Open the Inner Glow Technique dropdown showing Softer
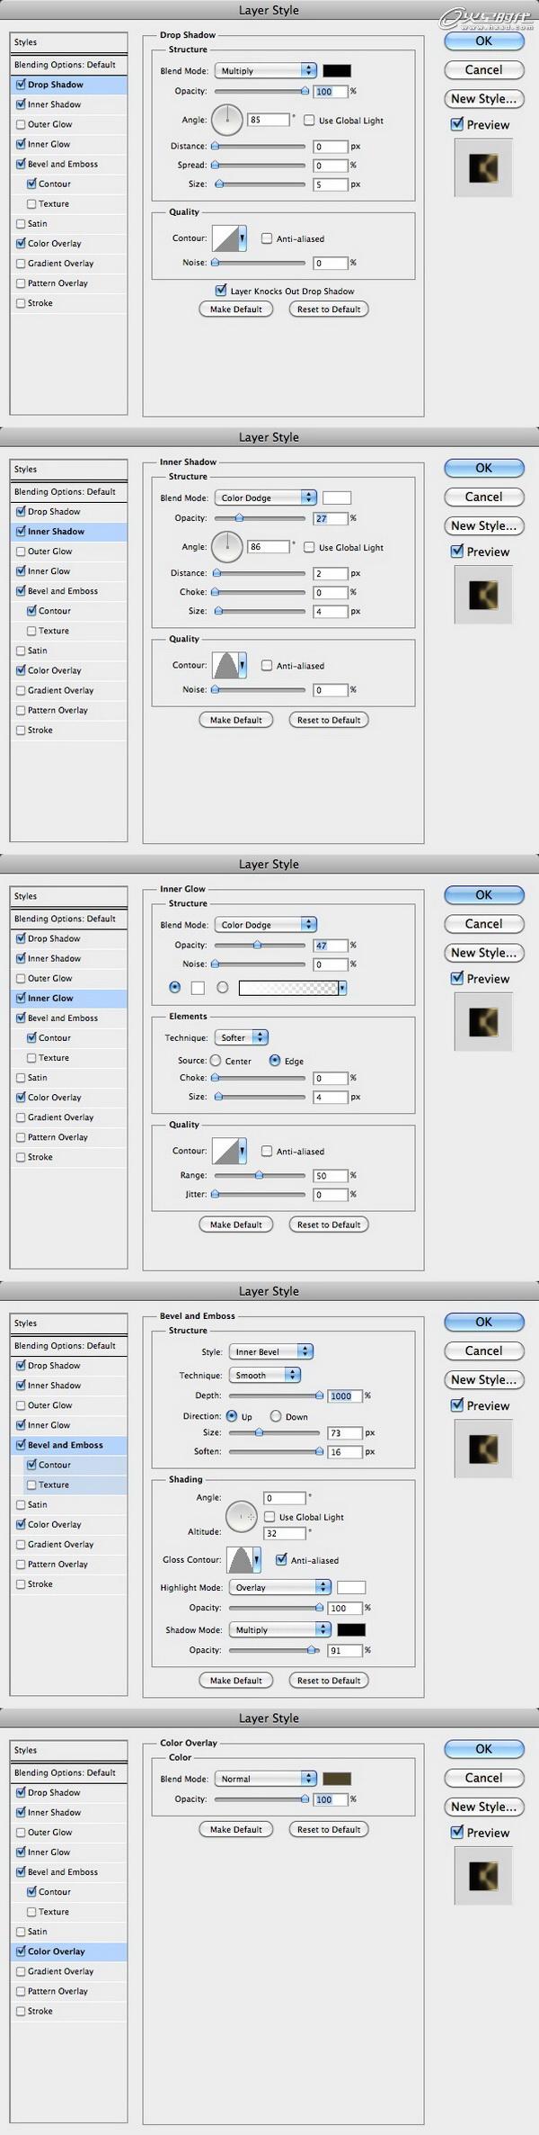 241,1037
